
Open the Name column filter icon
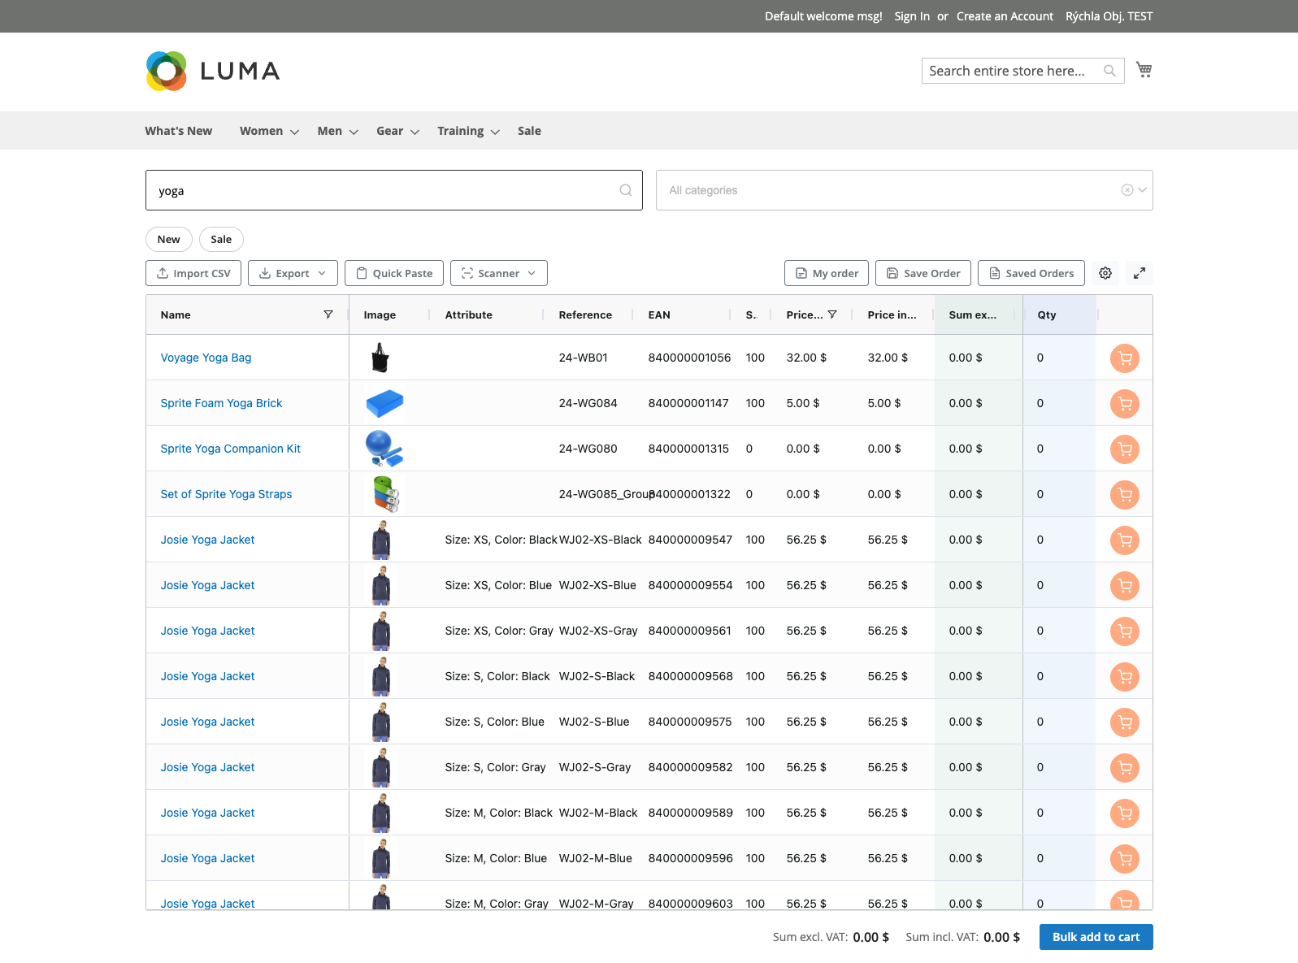click(328, 314)
